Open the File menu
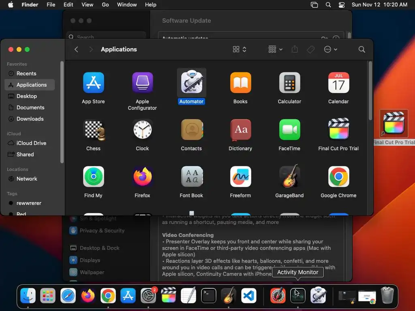Screen dimensions: 415x311 51,5
